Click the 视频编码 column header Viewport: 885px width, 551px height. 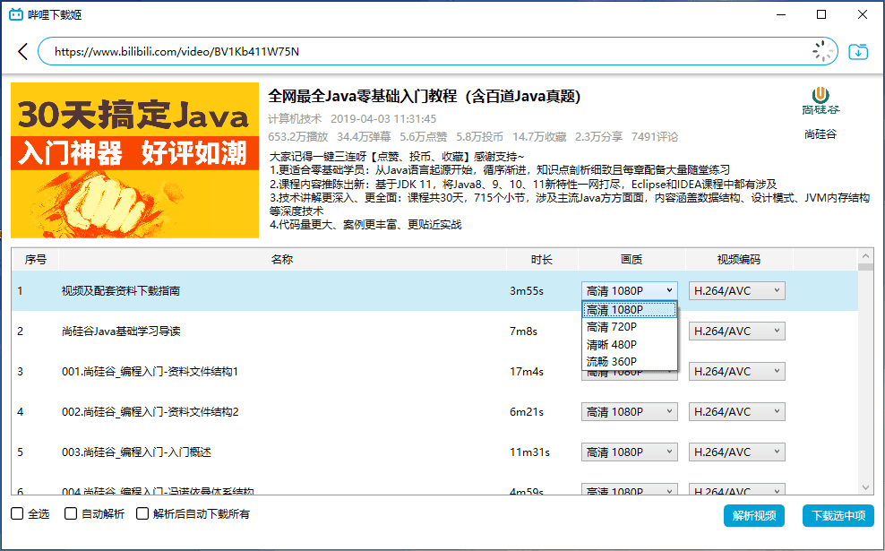click(x=739, y=260)
